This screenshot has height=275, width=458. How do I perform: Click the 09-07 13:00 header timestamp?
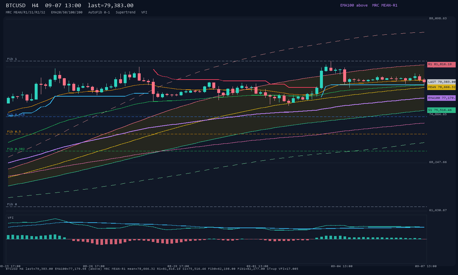(63, 6)
